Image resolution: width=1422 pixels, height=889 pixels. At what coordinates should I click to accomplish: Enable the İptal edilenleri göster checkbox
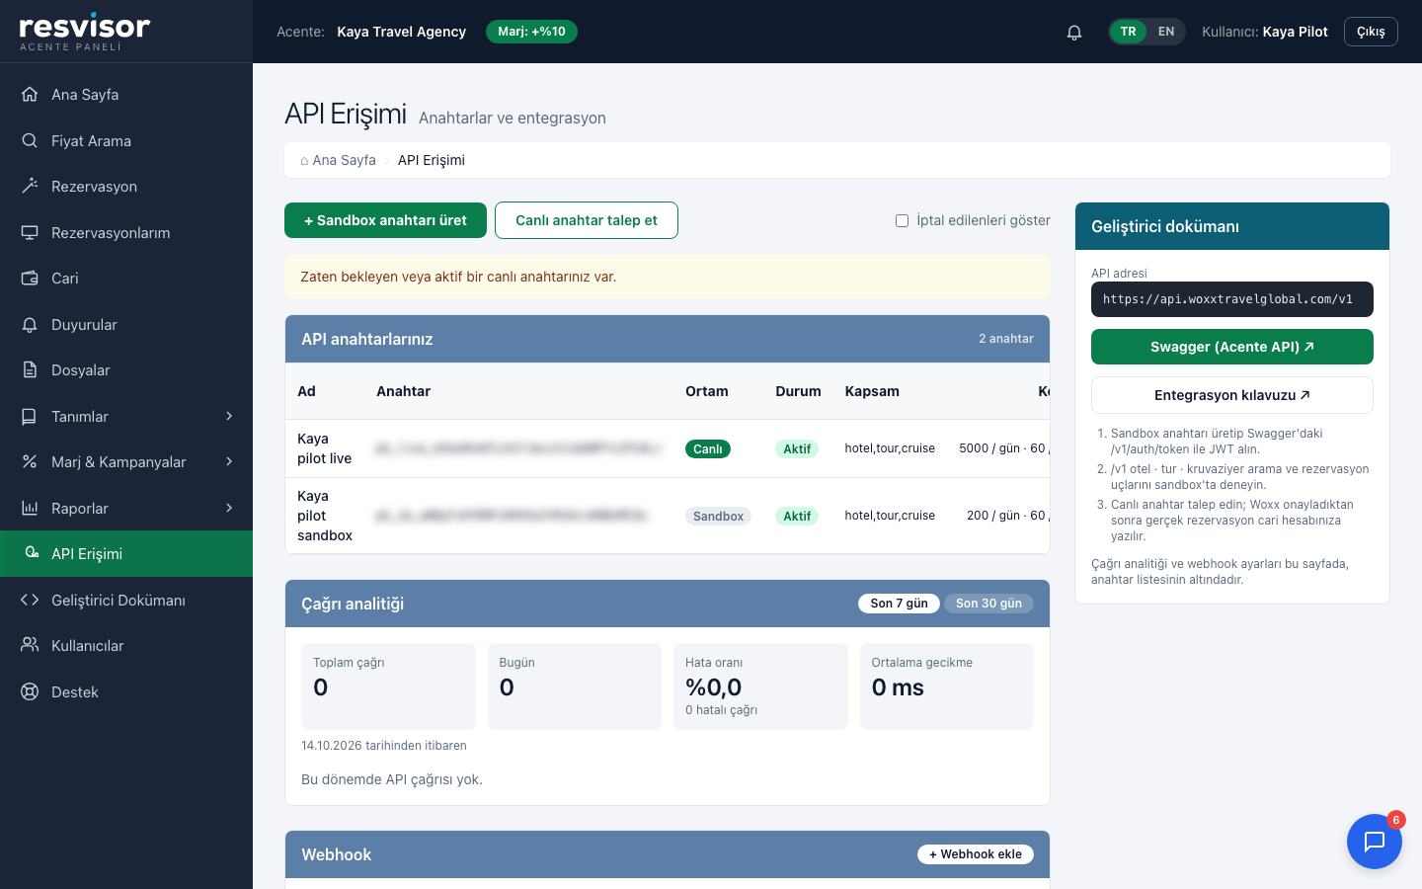pyautogui.click(x=902, y=220)
